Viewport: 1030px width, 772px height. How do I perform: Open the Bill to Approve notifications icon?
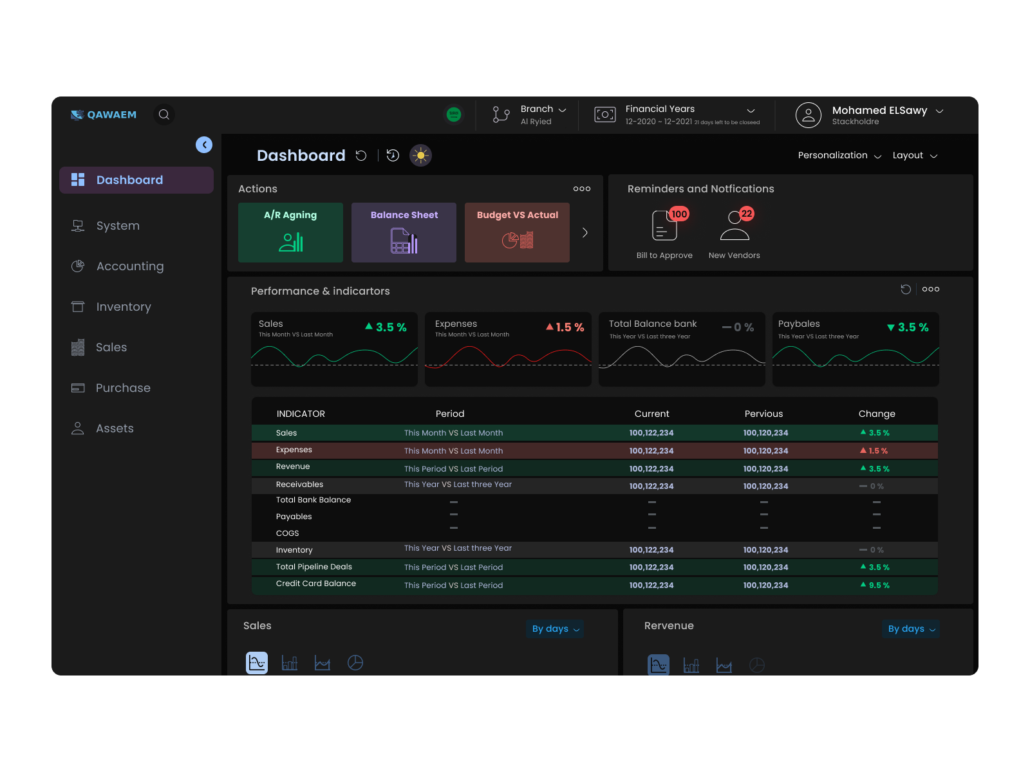[x=663, y=226]
